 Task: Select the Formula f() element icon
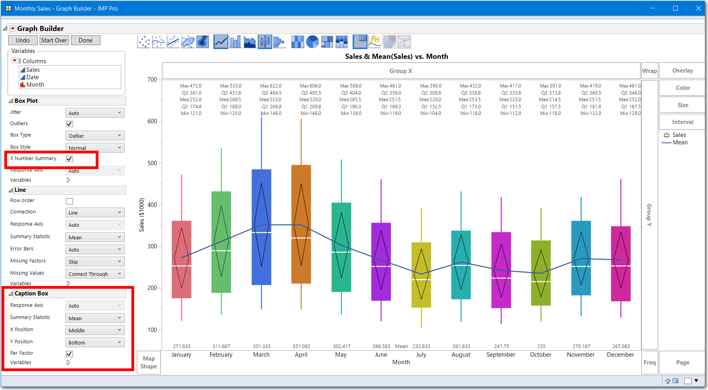(375, 42)
